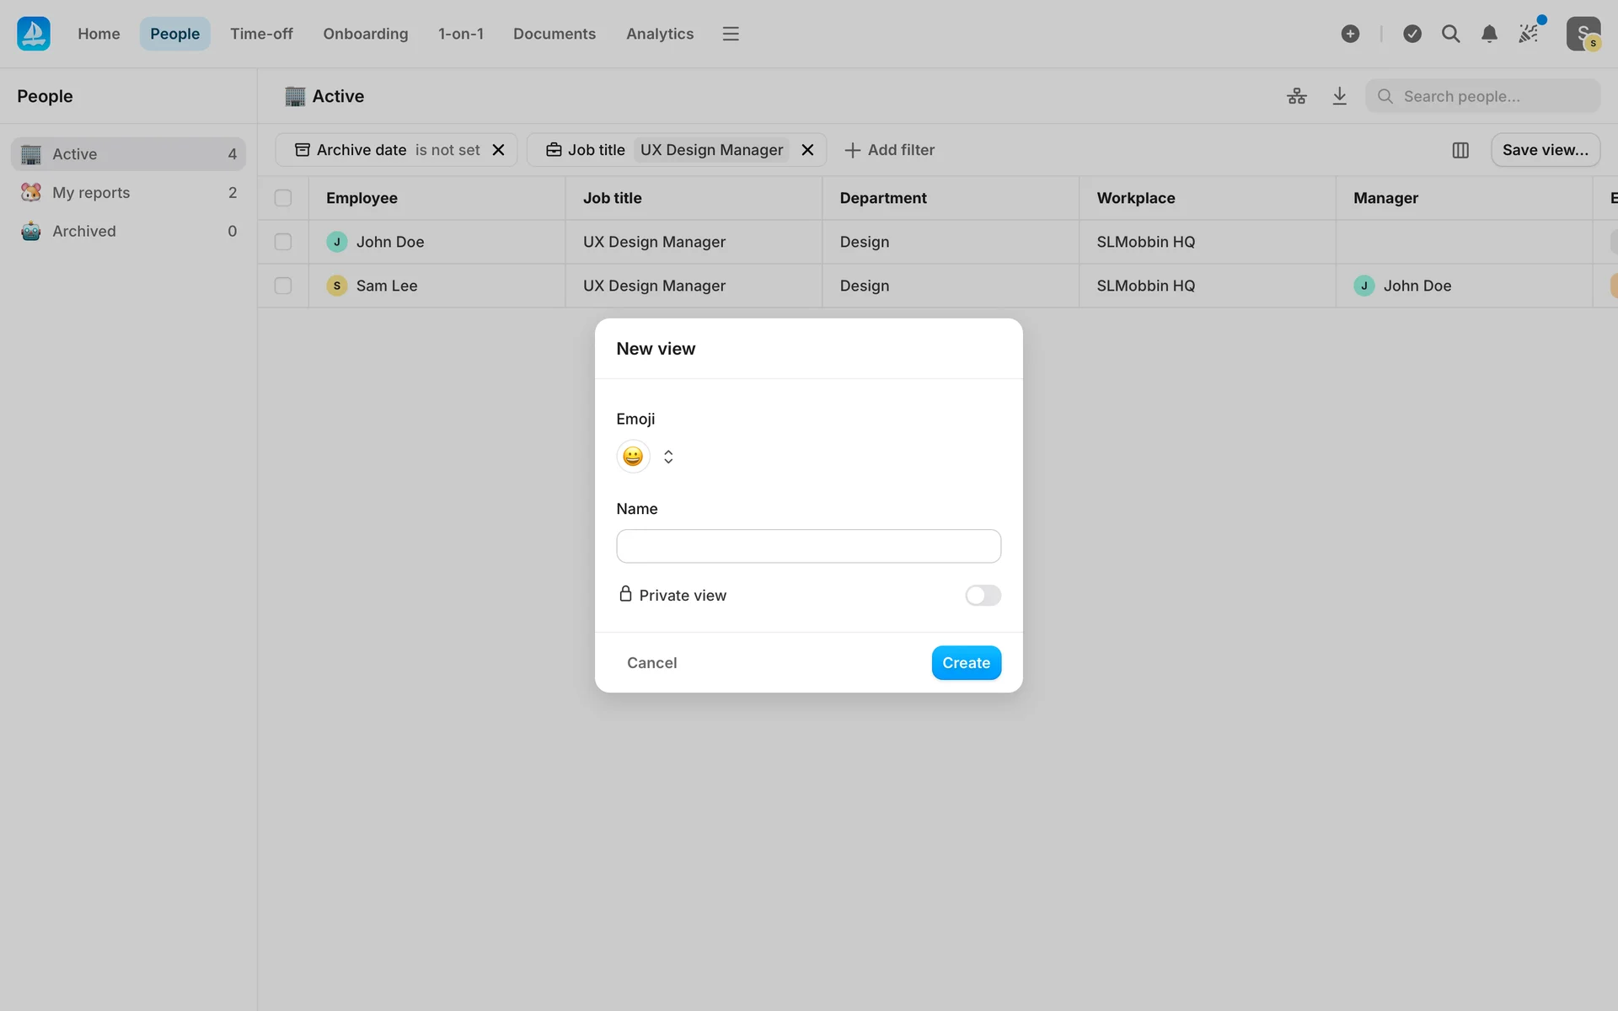Open the Job title filter value dropdown
1618x1011 pixels.
click(711, 150)
